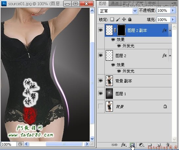The height and width of the screenshot is (150, 179).
Task: Click 图层 2 layer thumbnail
Action: pyautogui.click(x=109, y=55)
